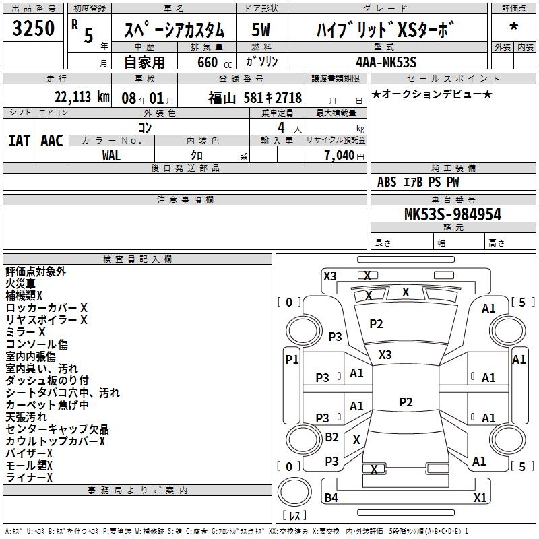Select the 幅 dimension field

[x=459, y=241]
